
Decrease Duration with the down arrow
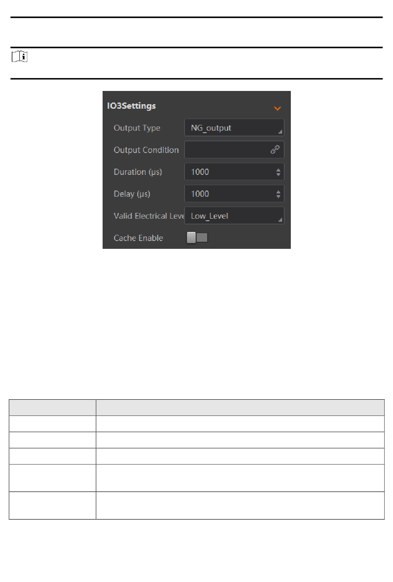pyautogui.click(x=278, y=174)
